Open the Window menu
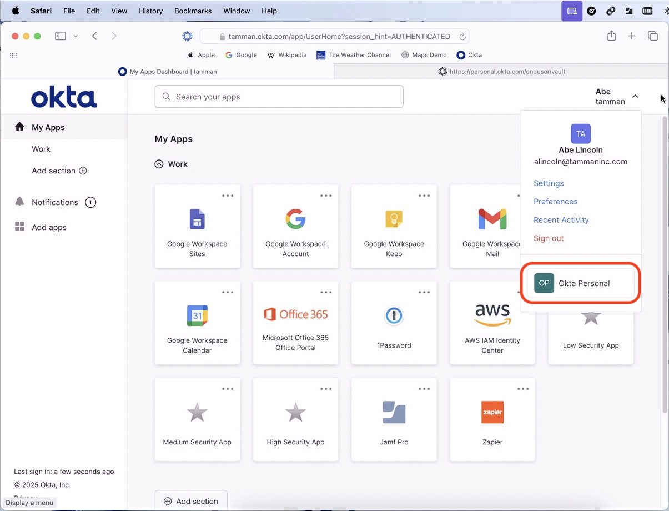The image size is (669, 511). click(237, 11)
